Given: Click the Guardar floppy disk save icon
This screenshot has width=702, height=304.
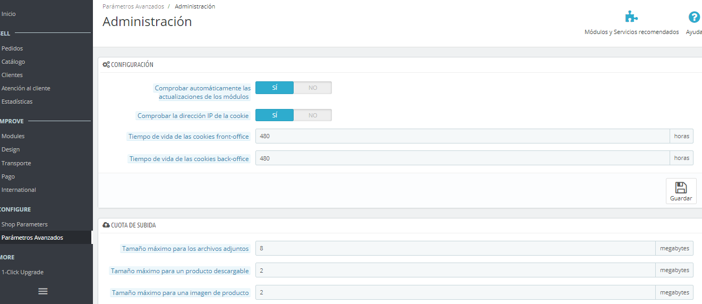Looking at the screenshot, I should (x=681, y=188).
